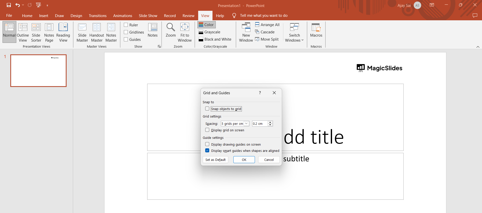Expand the Spacing grids per cm dropdown
482x213 pixels.
click(246, 124)
